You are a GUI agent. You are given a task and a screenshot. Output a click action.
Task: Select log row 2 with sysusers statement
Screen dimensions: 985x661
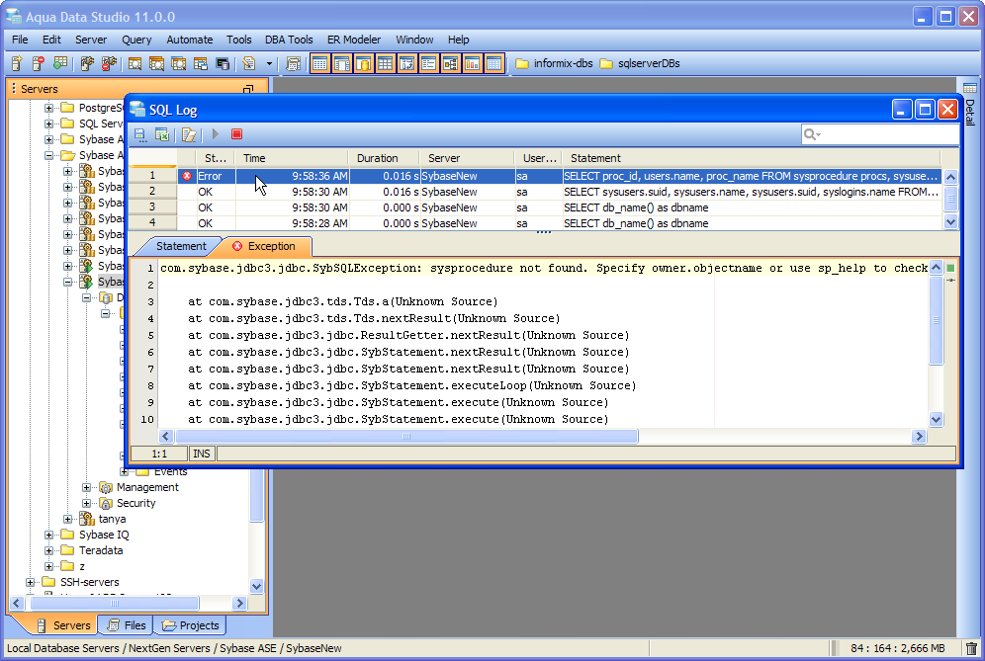pyautogui.click(x=535, y=192)
